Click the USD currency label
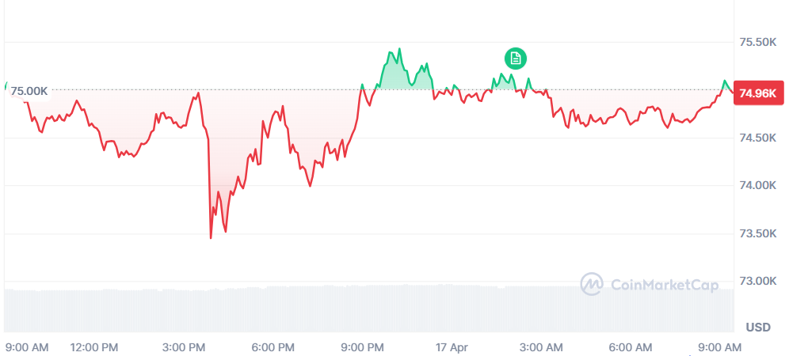Image resolution: width=789 pixels, height=356 pixels. pyautogui.click(x=759, y=327)
